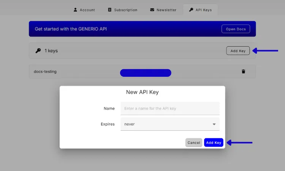
Task: Click the docs-testing key name
Action: 45,71
